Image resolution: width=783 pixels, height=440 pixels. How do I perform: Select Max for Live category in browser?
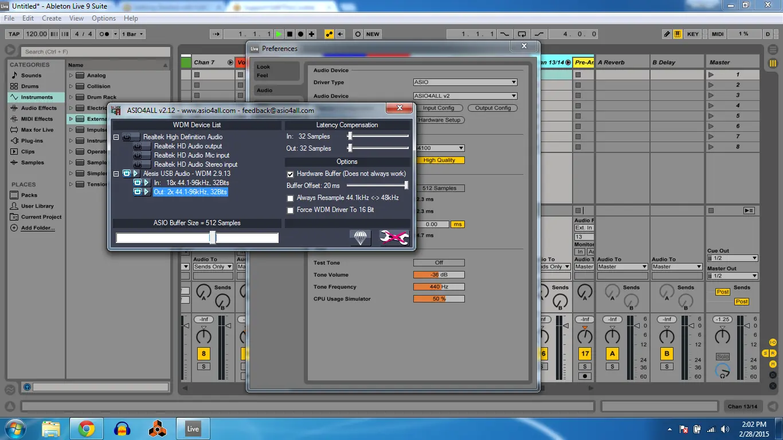pos(37,129)
